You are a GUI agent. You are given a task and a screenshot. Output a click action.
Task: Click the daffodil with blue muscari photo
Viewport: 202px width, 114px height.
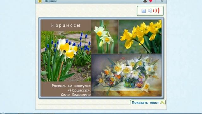66,56
